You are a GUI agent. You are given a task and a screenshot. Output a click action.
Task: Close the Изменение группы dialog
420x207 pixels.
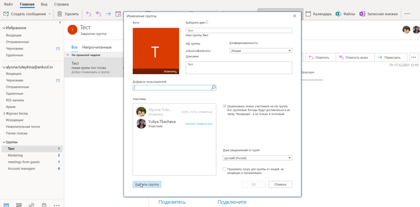coord(294,16)
